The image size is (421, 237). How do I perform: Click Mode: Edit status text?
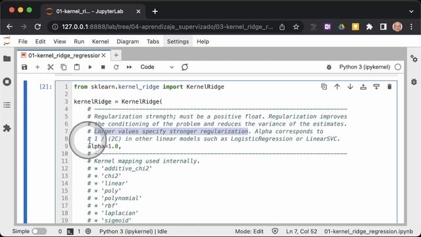click(249, 231)
